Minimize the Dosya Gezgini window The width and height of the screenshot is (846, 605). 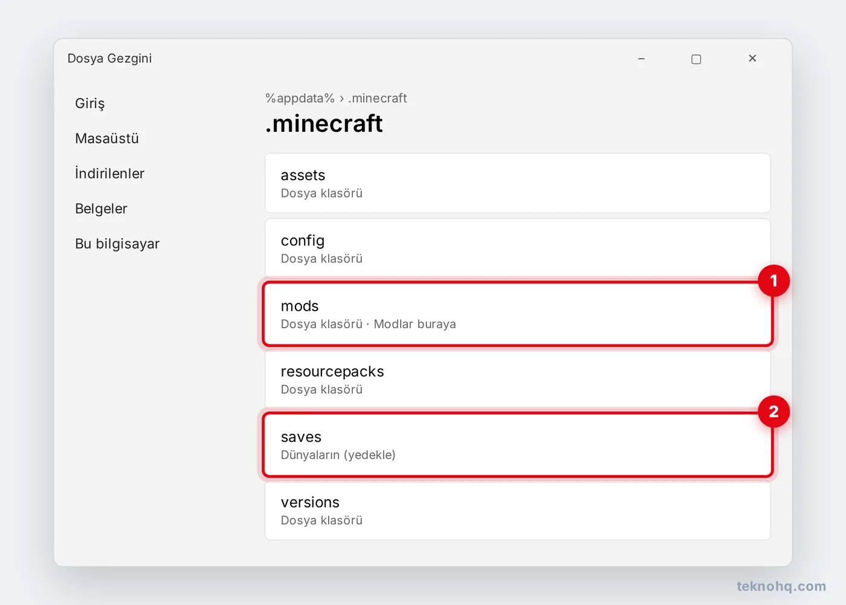(x=641, y=59)
